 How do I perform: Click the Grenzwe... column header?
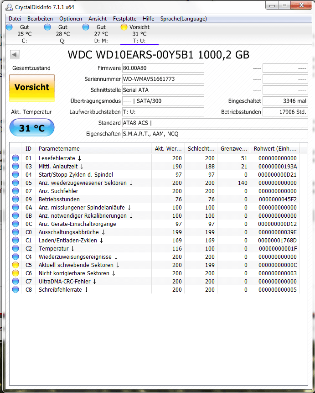(x=233, y=149)
